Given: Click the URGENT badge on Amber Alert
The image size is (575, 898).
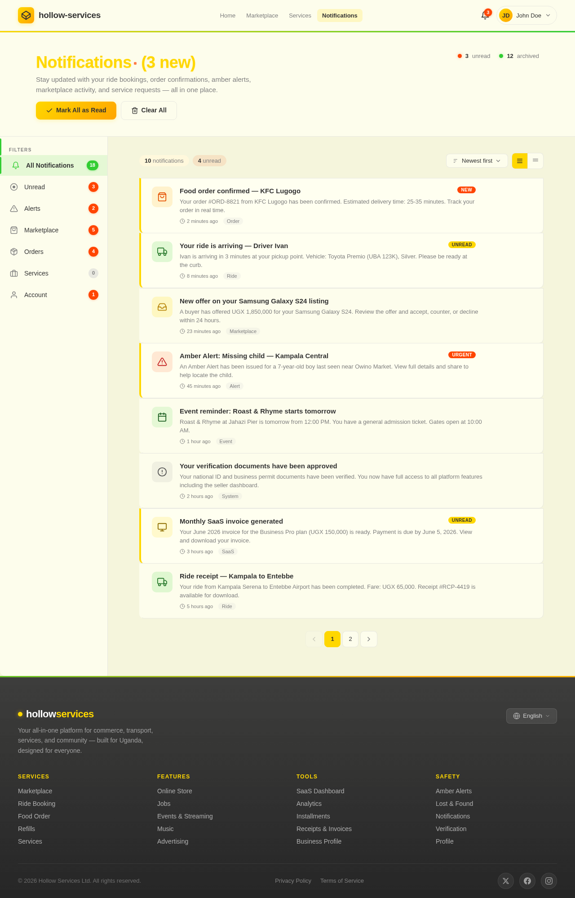Looking at the screenshot, I should coord(462,355).
